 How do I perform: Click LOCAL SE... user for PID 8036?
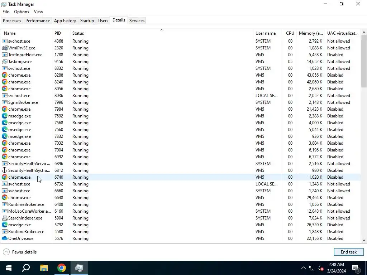(266, 95)
